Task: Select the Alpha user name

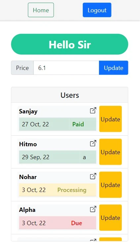Action: point(27,210)
